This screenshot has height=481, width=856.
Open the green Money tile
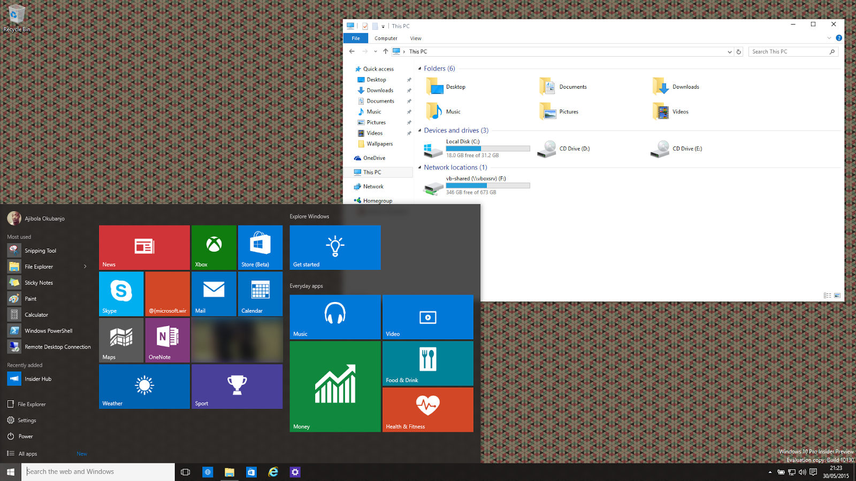(x=335, y=386)
